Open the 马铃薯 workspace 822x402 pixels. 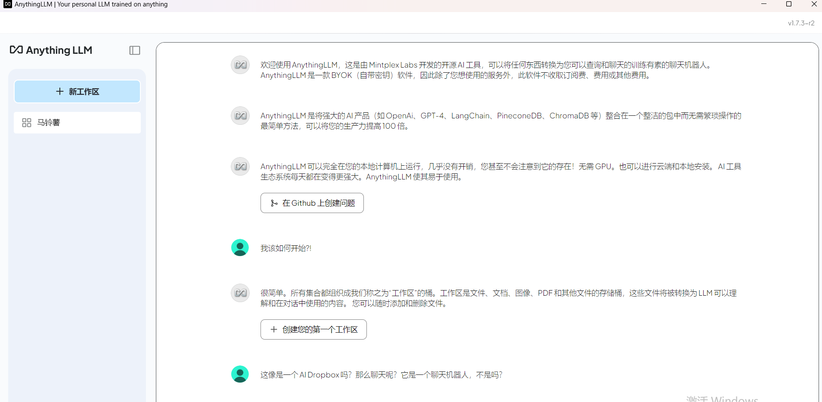point(78,123)
